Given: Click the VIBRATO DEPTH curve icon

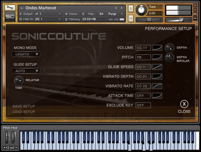Looking at the screenshot, I should pyautogui.click(x=157, y=76).
